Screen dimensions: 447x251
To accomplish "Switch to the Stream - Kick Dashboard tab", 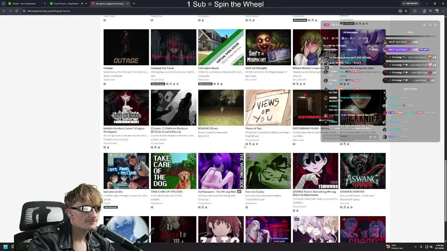I will click(x=27, y=3).
